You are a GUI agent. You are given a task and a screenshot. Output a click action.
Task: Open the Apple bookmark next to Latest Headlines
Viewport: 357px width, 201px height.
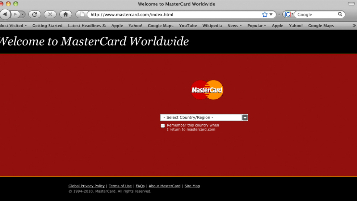click(x=117, y=26)
